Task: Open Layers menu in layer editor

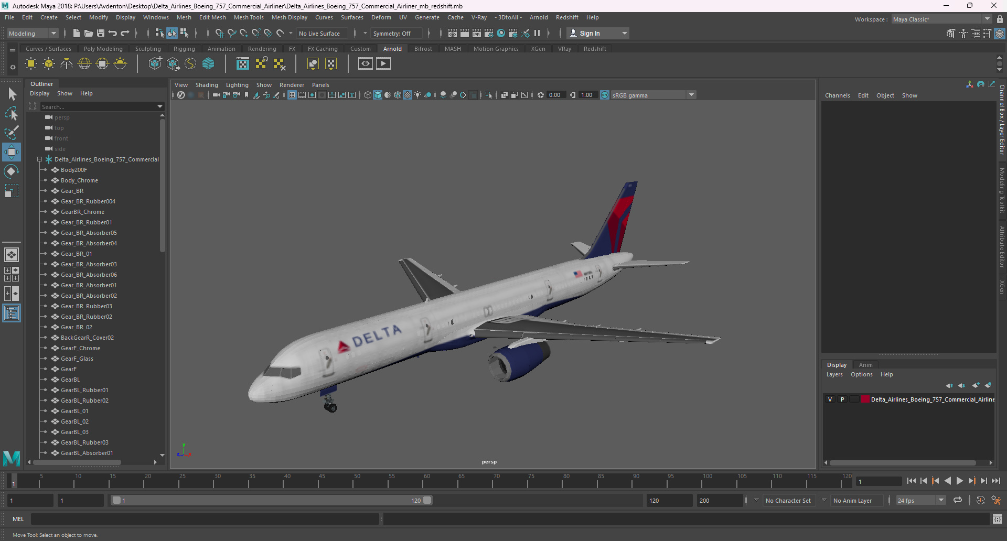Action: 834,374
